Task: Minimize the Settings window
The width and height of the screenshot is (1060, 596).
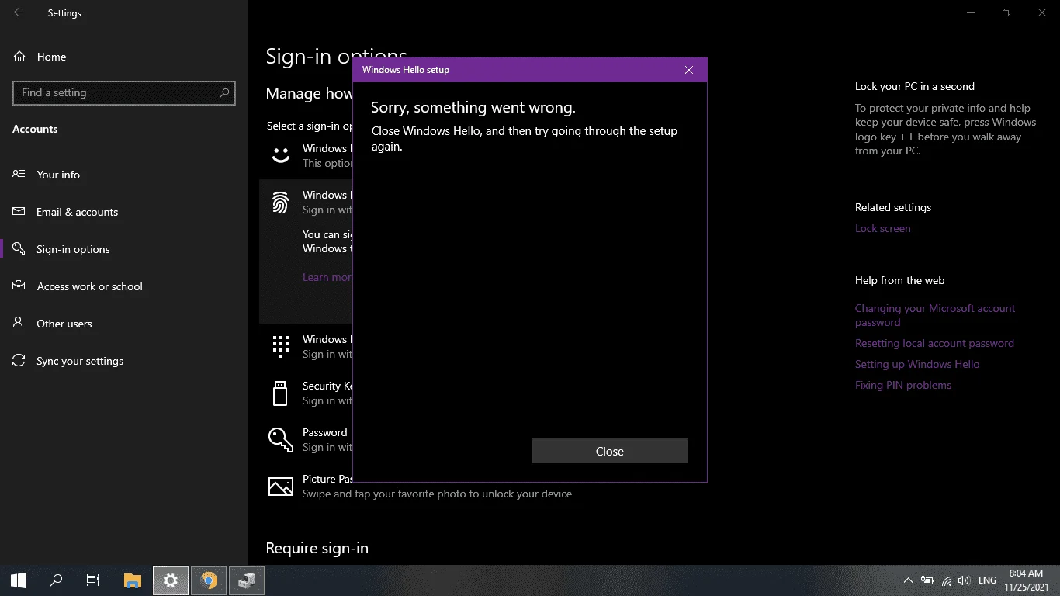Action: point(970,12)
